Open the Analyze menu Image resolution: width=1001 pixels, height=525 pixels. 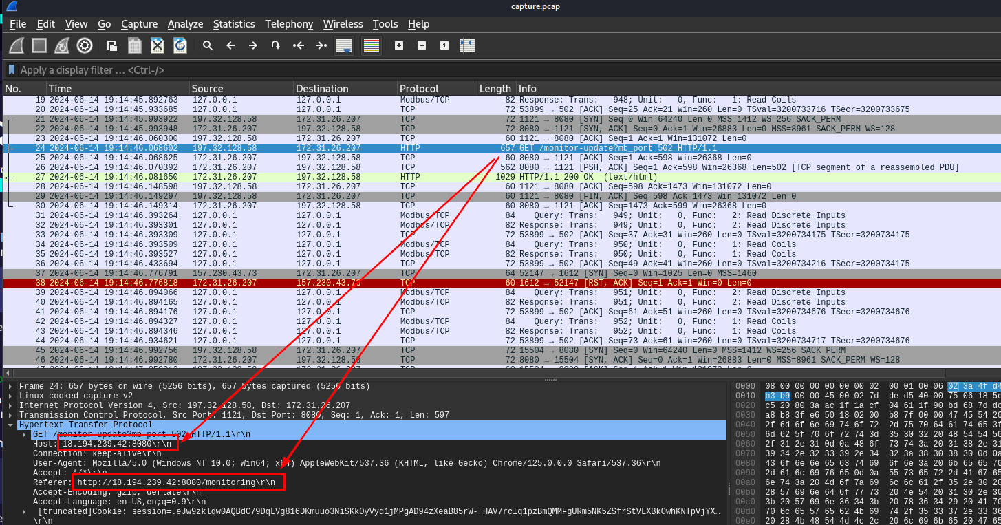coord(185,24)
